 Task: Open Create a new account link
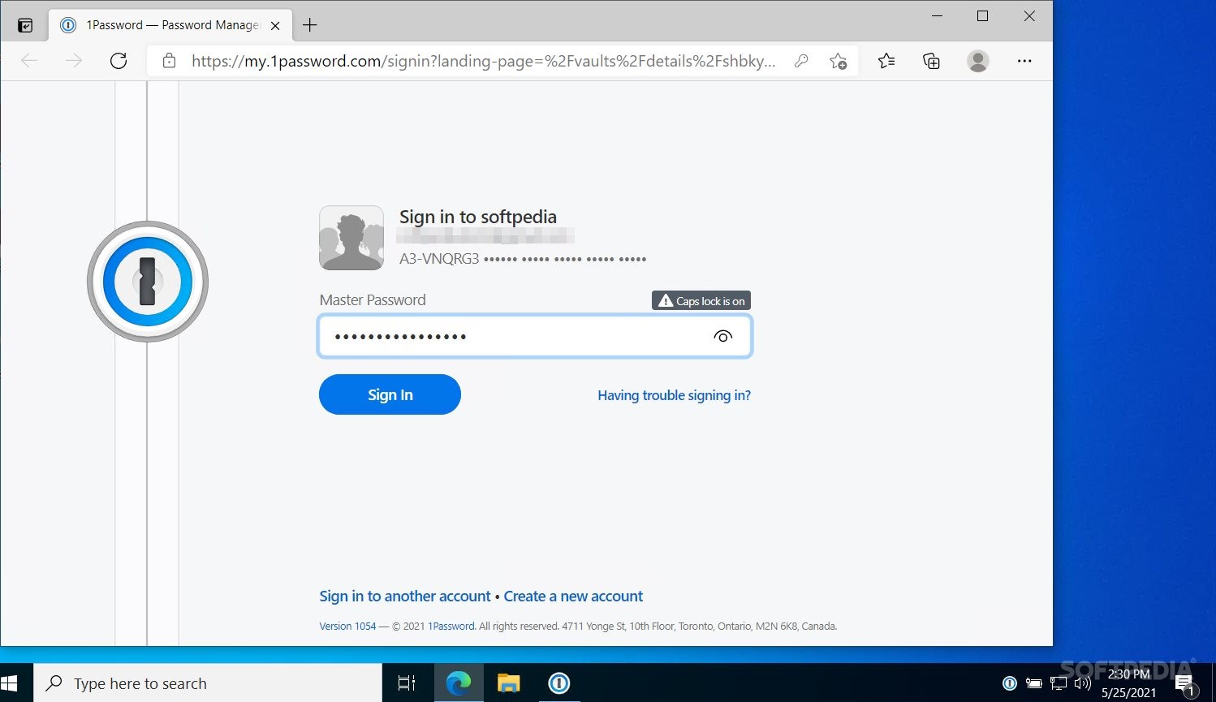573,596
